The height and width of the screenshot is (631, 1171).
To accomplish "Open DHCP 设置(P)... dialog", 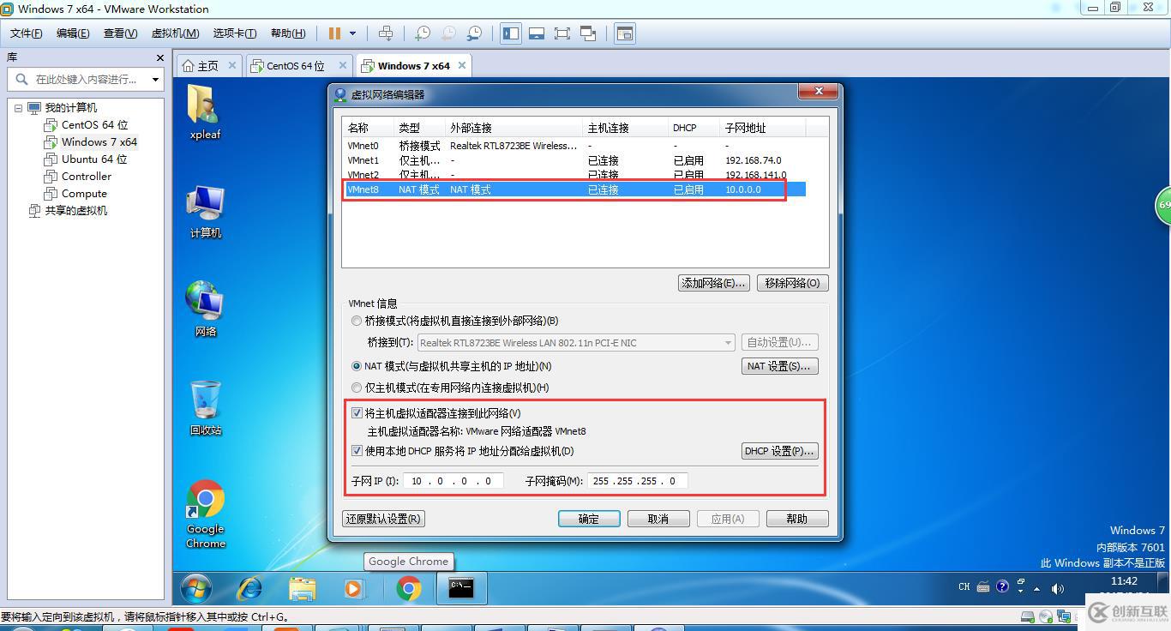I will 779,451.
